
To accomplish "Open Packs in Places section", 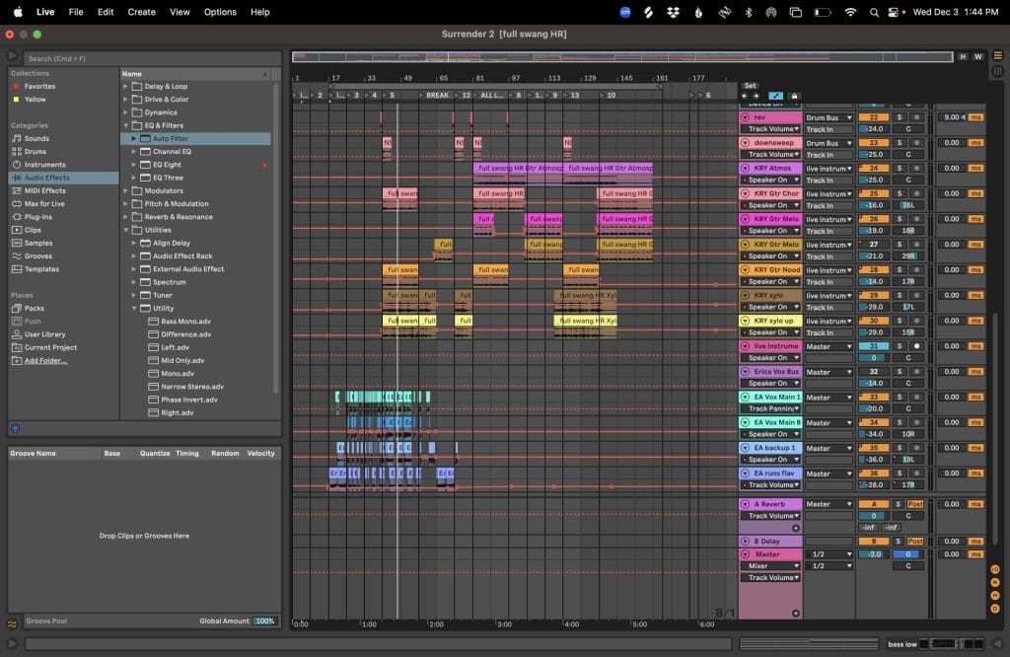I will tap(34, 309).
